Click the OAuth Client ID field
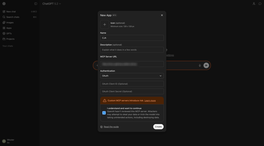This screenshot has width=264, height=146. [132, 84]
